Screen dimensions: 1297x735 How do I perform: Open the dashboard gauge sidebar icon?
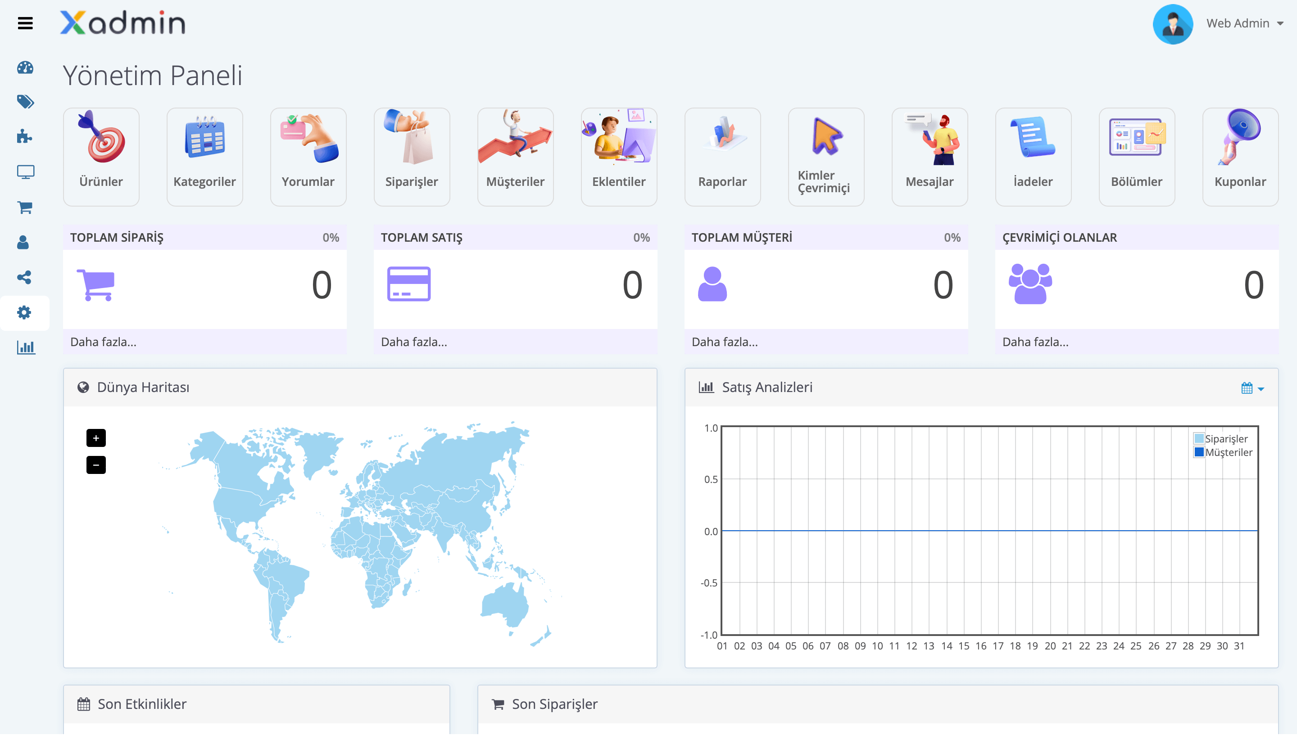[25, 68]
